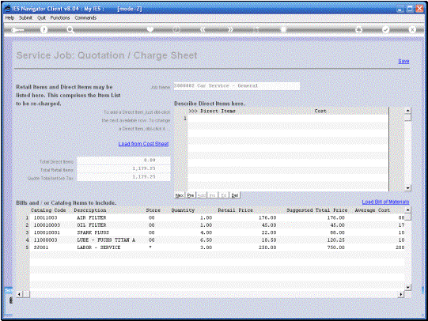Click the Direct Items scrollbar down arrow
This screenshot has width=428, height=321.
pos(407,188)
